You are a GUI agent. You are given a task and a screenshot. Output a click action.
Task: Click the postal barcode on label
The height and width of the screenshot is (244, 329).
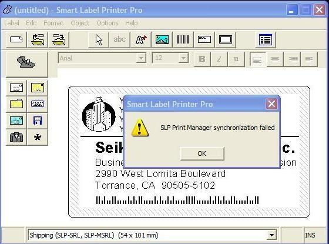[177, 200]
